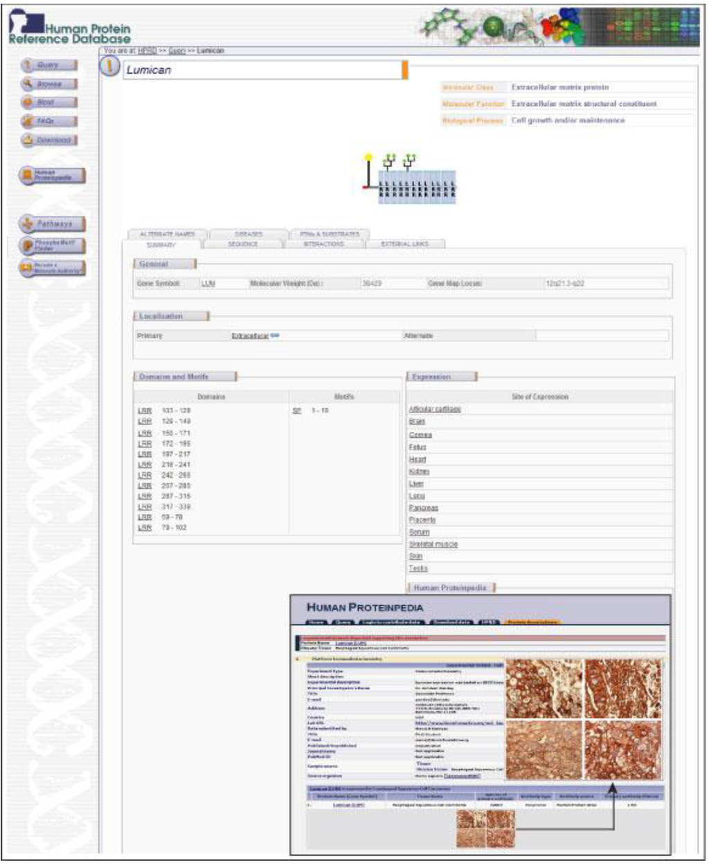This screenshot has height=868, width=709.
Task: Open the Human Proteinpedia sidebar button
Action: pyautogui.click(x=52, y=176)
